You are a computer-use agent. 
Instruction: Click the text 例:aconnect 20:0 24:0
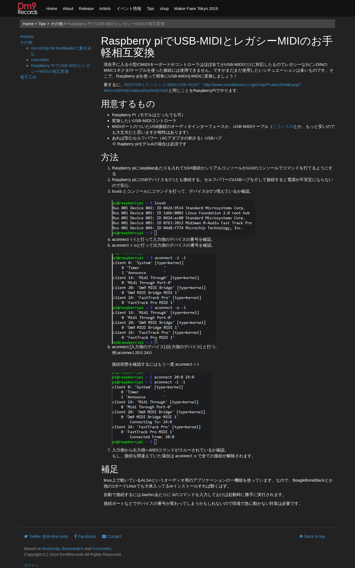(132, 353)
